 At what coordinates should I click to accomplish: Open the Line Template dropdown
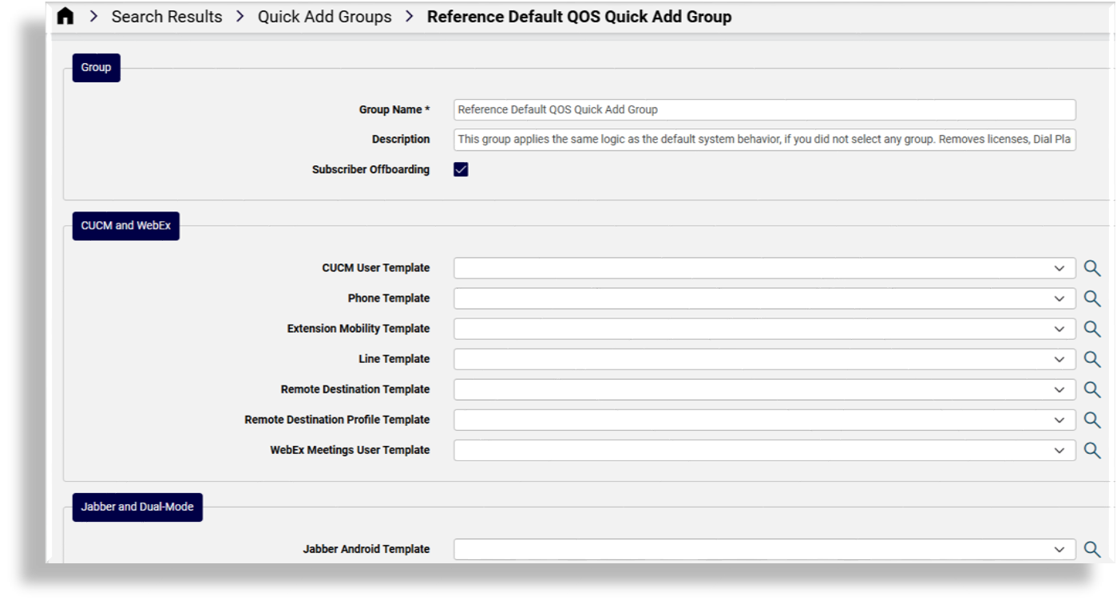point(1060,359)
